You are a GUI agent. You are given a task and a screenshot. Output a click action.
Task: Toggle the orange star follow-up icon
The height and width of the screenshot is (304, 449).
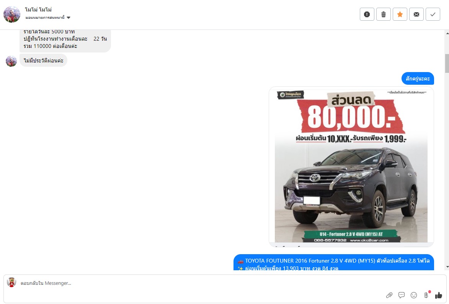400,14
